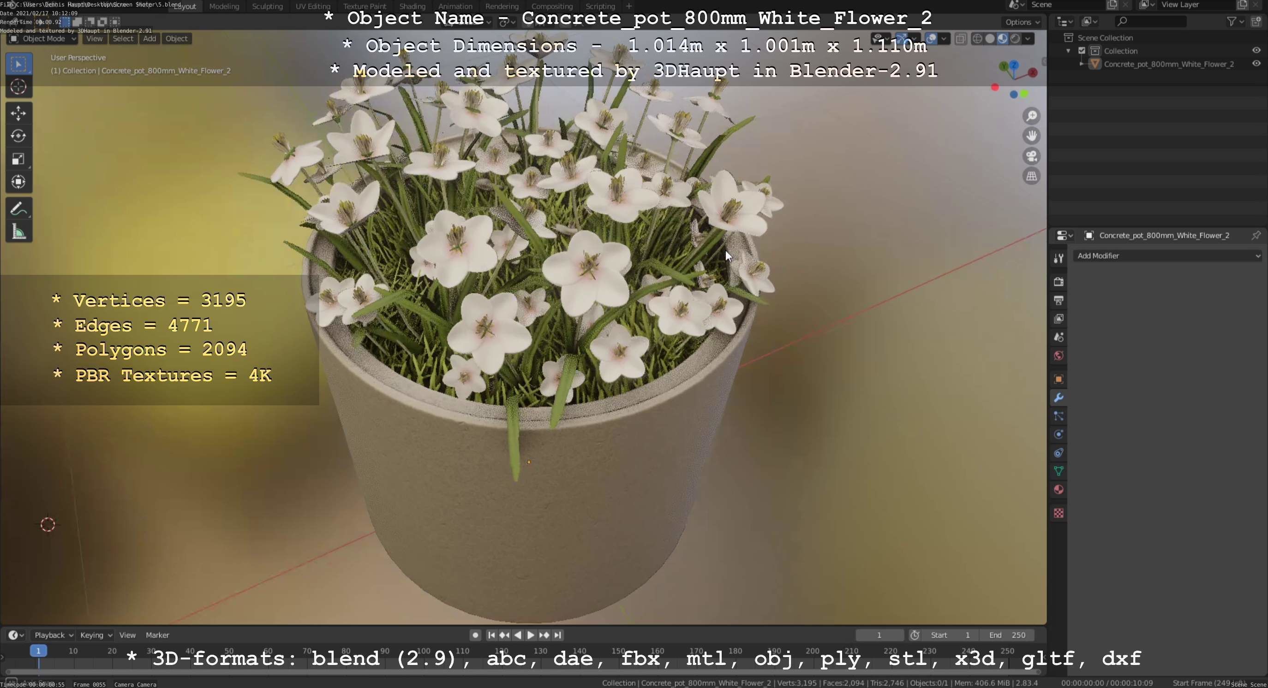Open the Material properties tab
The image size is (1268, 688).
coord(1059,490)
